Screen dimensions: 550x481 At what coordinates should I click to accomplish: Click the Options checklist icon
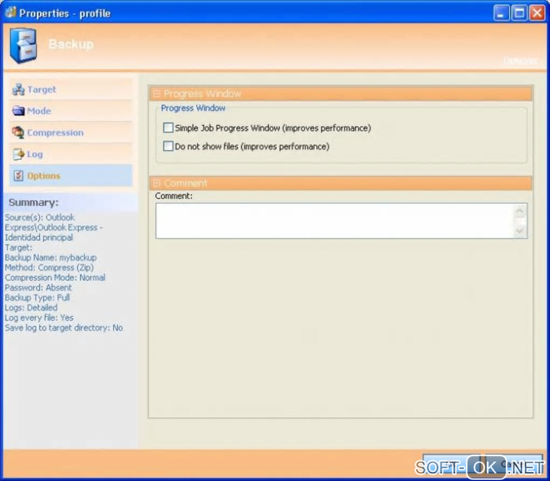click(x=18, y=175)
